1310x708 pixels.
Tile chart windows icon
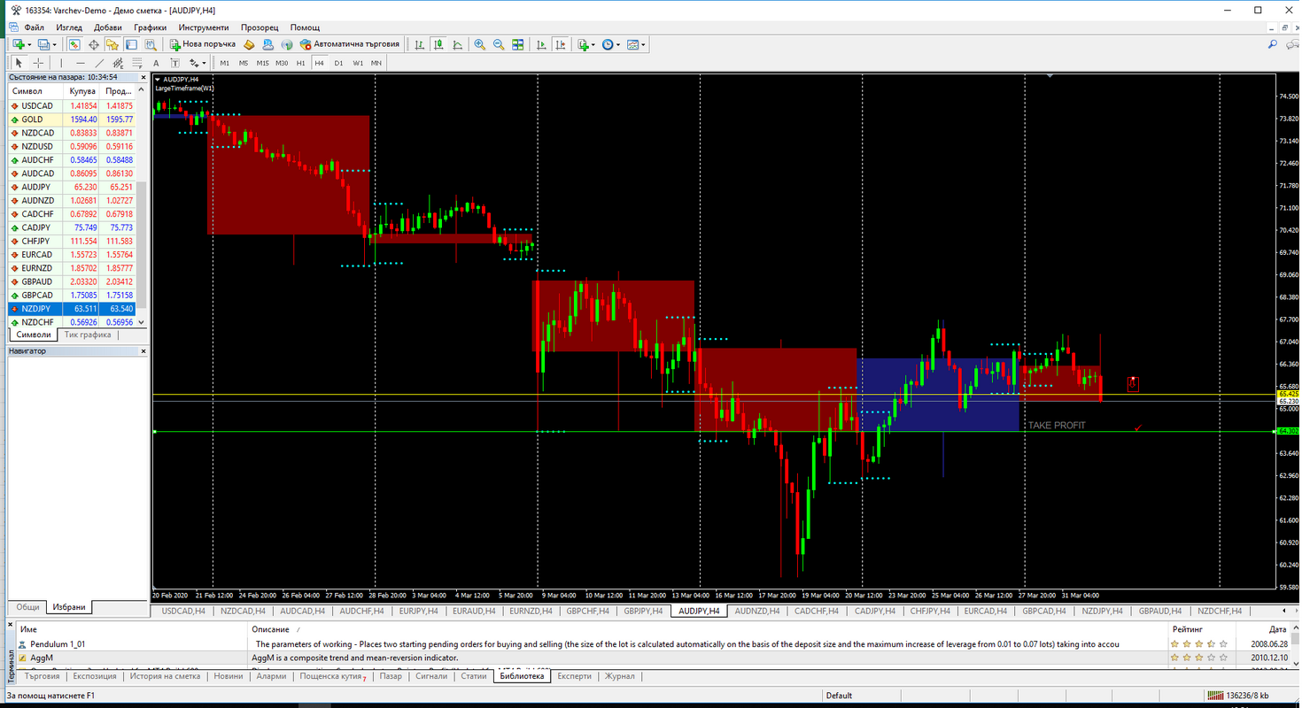[517, 44]
